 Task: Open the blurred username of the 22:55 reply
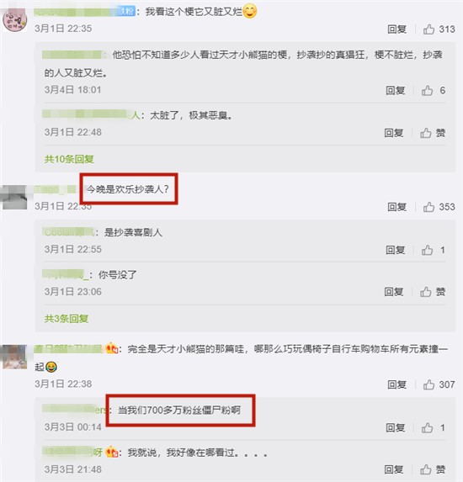[x=68, y=232]
